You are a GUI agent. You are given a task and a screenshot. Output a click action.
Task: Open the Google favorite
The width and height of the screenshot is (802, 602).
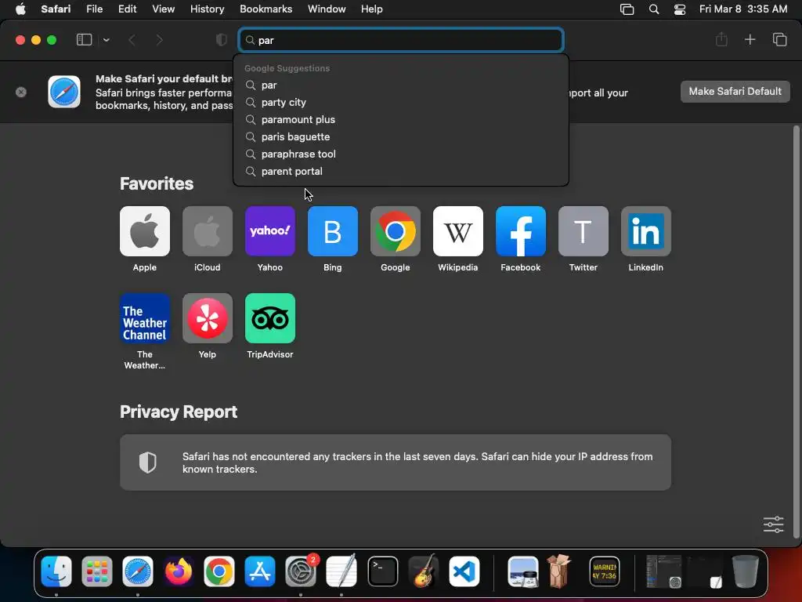pyautogui.click(x=396, y=231)
